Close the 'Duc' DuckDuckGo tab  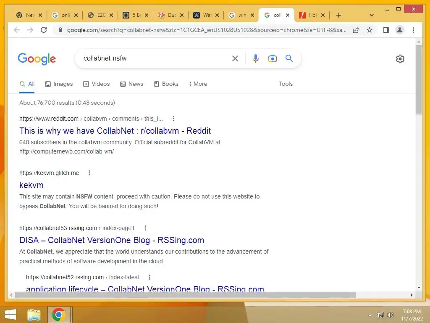point(182,15)
